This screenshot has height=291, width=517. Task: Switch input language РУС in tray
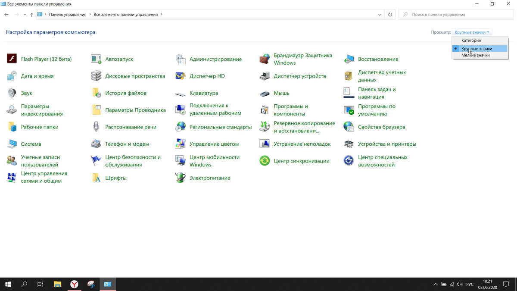(x=470, y=285)
